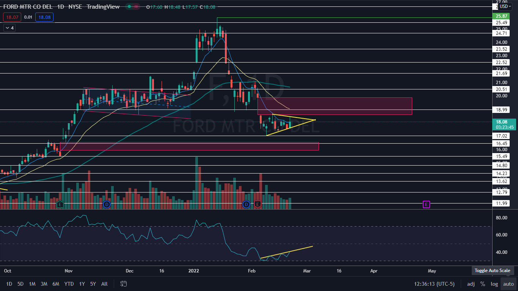Screen dimensions: 518x291
Task: Click the November dividend D marker
Action: tap(107, 205)
